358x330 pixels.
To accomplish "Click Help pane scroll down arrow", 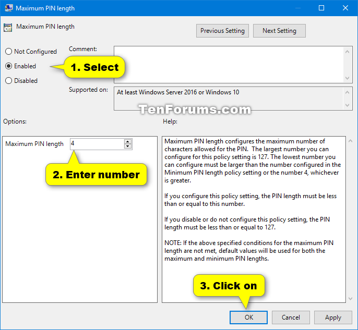I will point(351,299).
